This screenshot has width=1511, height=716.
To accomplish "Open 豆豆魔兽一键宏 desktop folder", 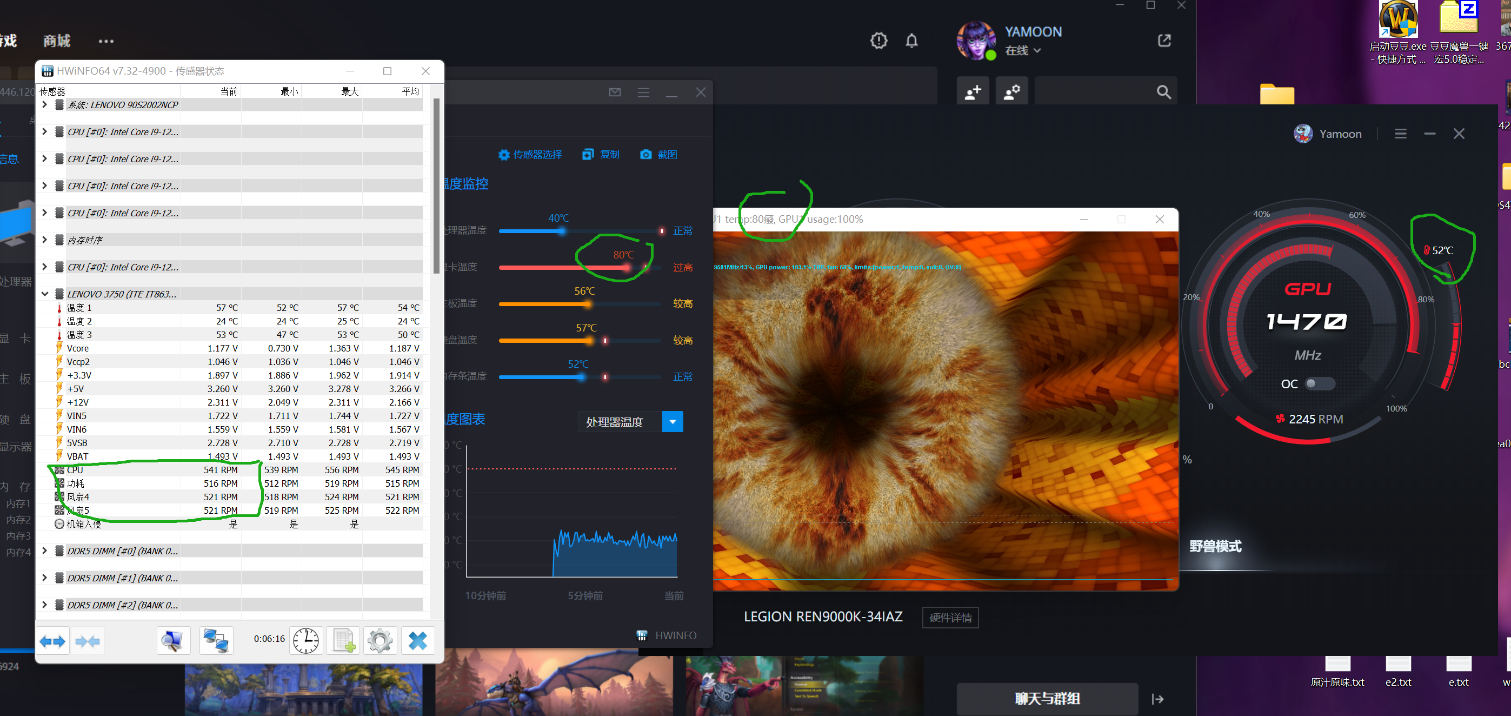I will 1459,32.
